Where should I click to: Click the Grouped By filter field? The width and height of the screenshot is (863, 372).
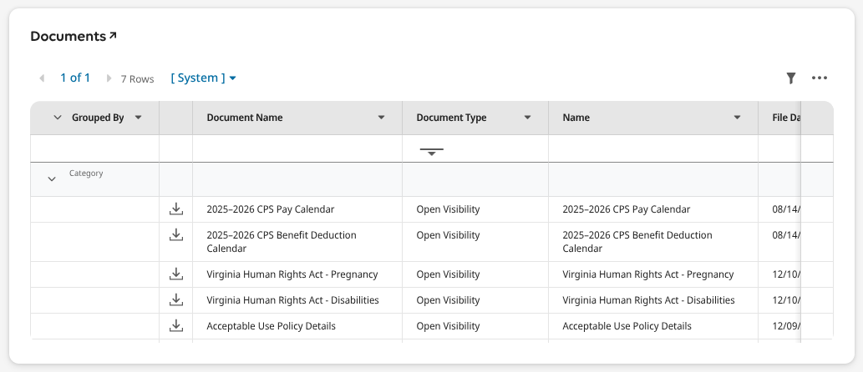pos(94,148)
